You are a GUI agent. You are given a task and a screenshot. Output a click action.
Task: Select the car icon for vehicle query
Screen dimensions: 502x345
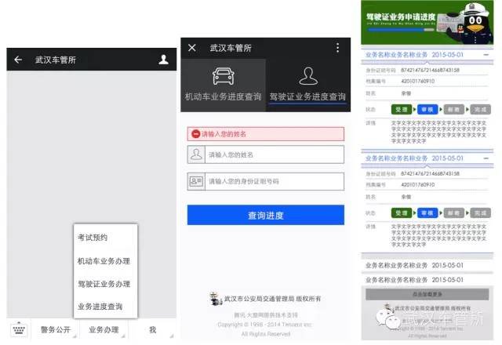[223, 76]
